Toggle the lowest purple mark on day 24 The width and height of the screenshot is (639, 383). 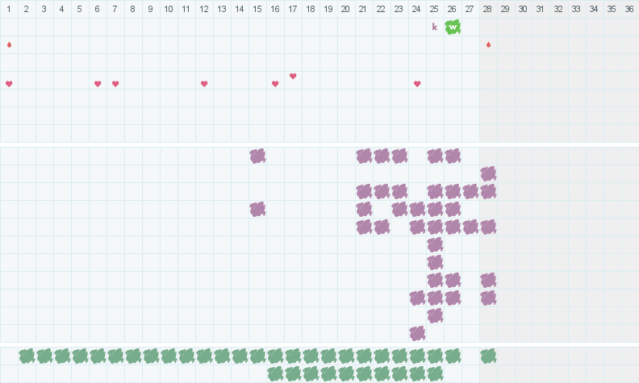point(417,333)
